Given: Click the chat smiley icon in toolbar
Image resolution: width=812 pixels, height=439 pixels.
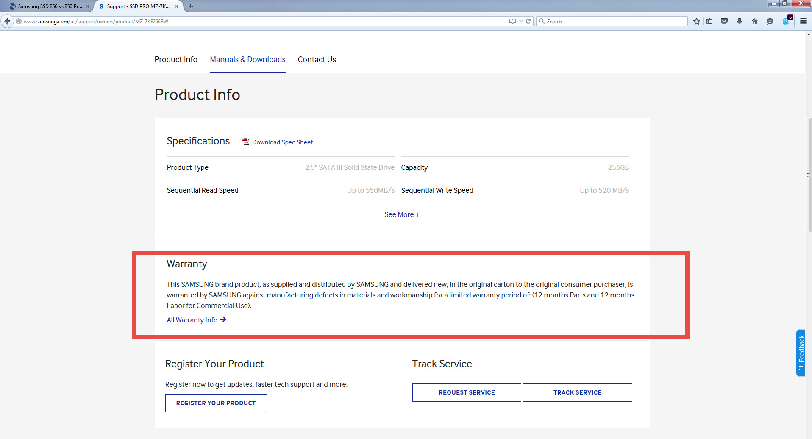Looking at the screenshot, I should 770,21.
